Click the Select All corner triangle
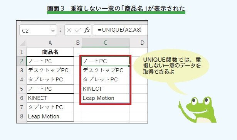 point(22,43)
